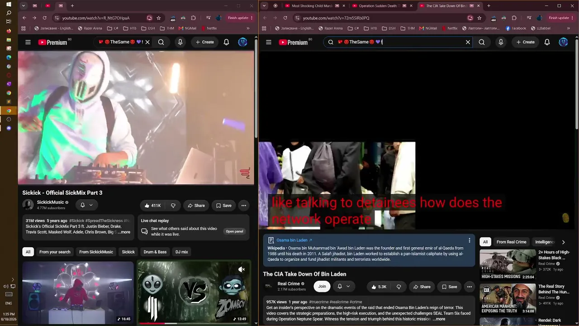Image resolution: width=579 pixels, height=326 pixels.
Task: Click search magnifier button in left YouTube window
Action: [161, 42]
